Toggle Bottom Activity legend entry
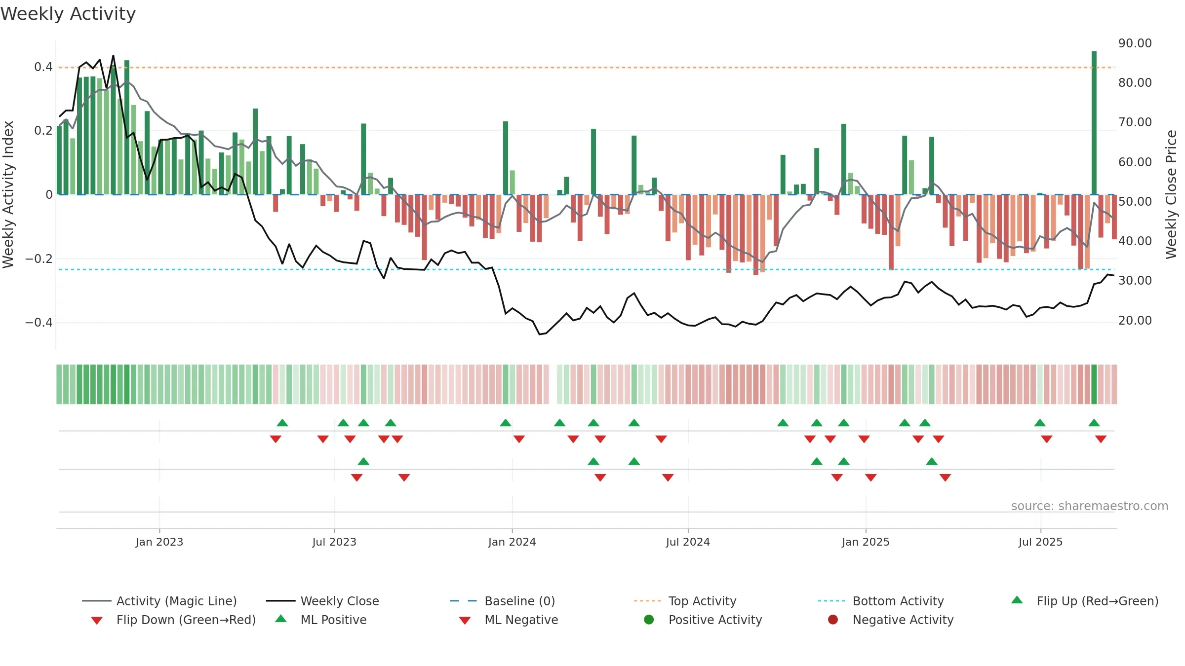This screenshot has height=666, width=1185. click(881, 601)
